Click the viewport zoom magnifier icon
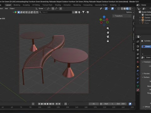This screenshot has width=151, height=113. pos(108,28)
